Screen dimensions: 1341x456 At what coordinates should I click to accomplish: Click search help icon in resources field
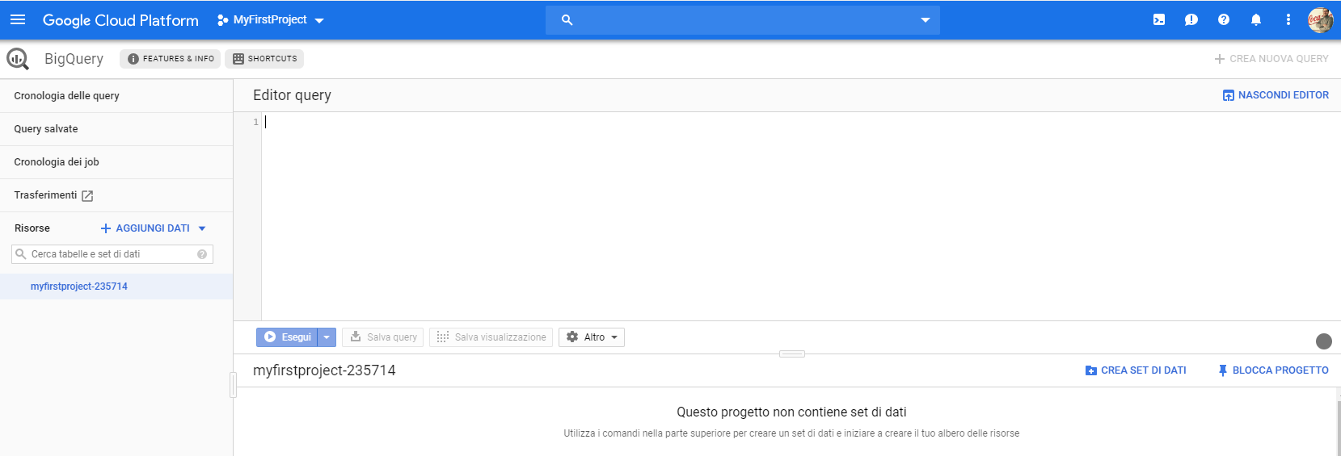pos(202,254)
